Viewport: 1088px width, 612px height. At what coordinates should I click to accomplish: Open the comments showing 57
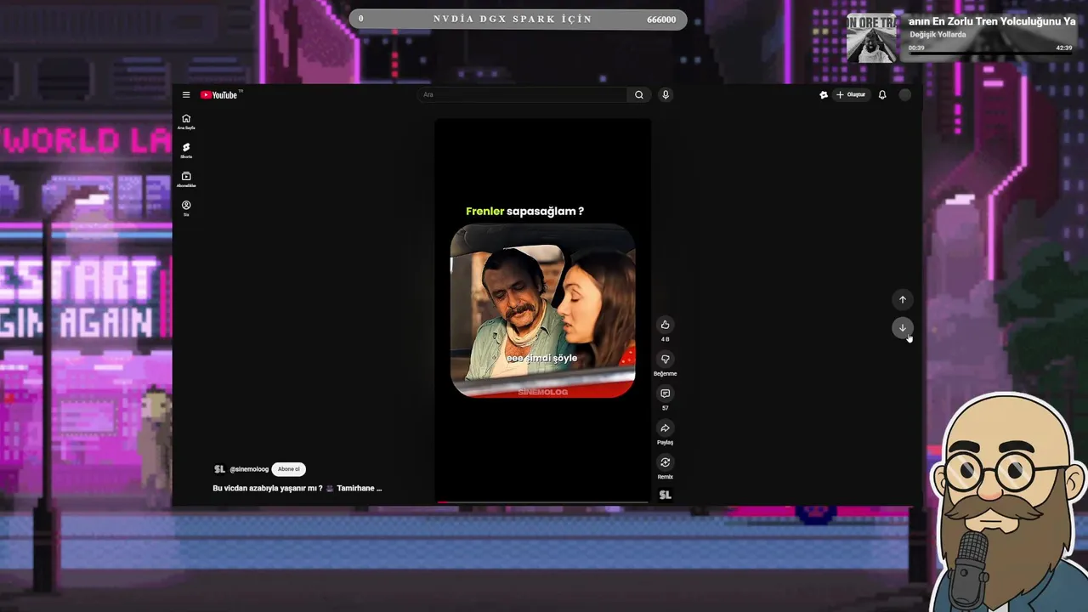pos(665,394)
